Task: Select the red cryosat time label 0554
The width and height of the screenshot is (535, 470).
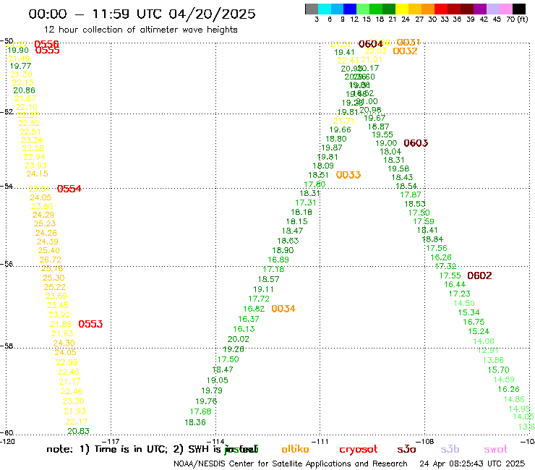Action: 69,189
